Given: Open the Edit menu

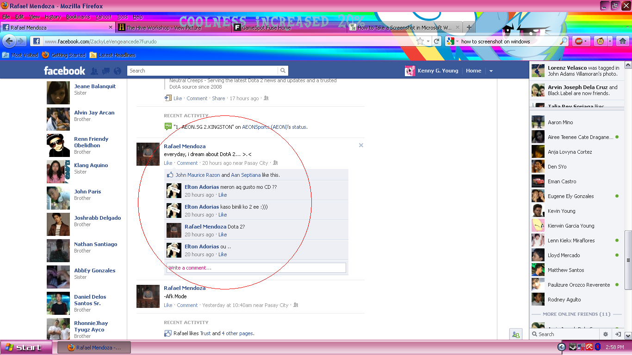Looking at the screenshot, I should (19, 17).
